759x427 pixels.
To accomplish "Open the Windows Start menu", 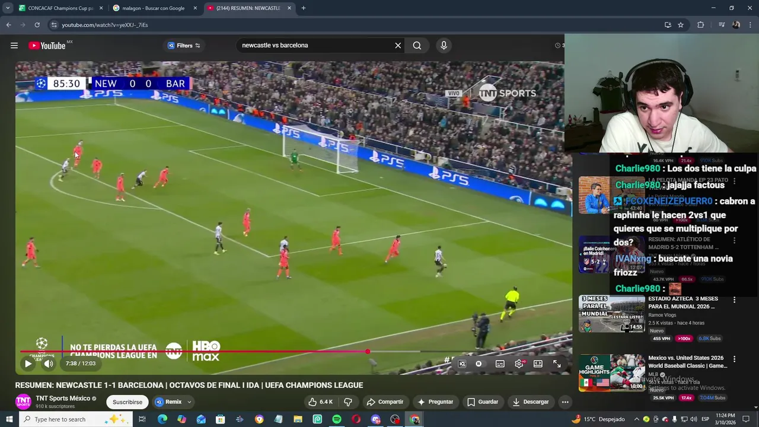I will click(x=9, y=419).
